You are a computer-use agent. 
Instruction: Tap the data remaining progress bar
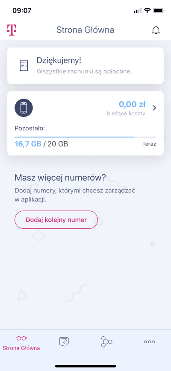(x=85, y=137)
